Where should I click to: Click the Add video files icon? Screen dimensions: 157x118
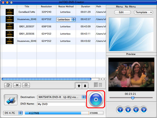11,100
